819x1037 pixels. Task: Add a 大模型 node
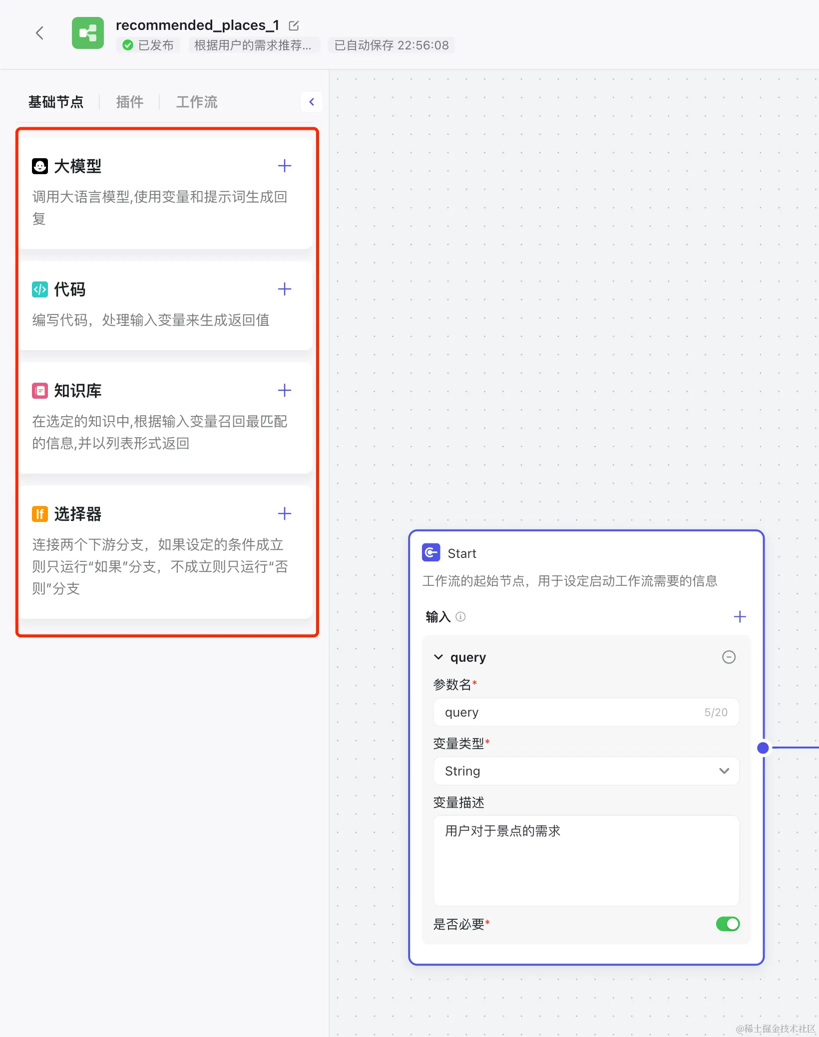(285, 166)
